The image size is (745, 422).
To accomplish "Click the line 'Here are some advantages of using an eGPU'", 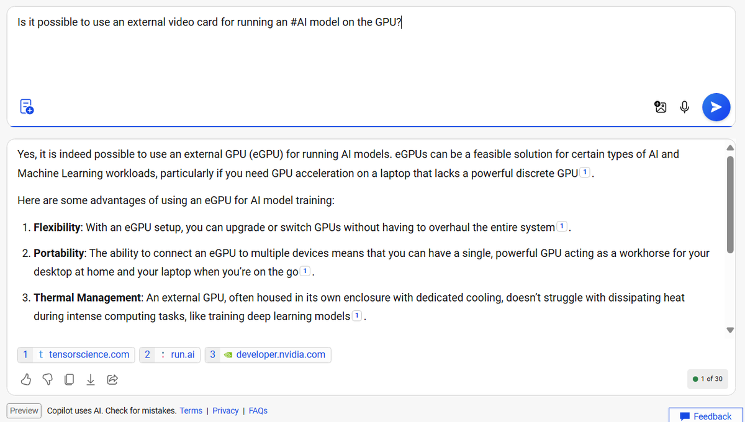I will [x=176, y=200].
